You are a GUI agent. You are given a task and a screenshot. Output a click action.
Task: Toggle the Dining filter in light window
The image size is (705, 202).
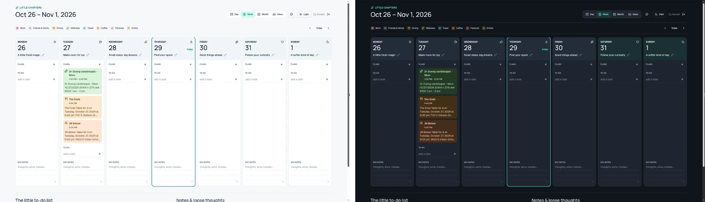58,28
